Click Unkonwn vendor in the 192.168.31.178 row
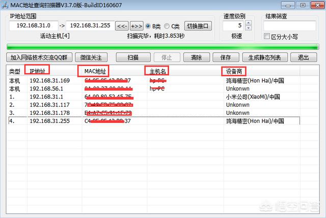This screenshot has height=218, width=326. (238, 113)
